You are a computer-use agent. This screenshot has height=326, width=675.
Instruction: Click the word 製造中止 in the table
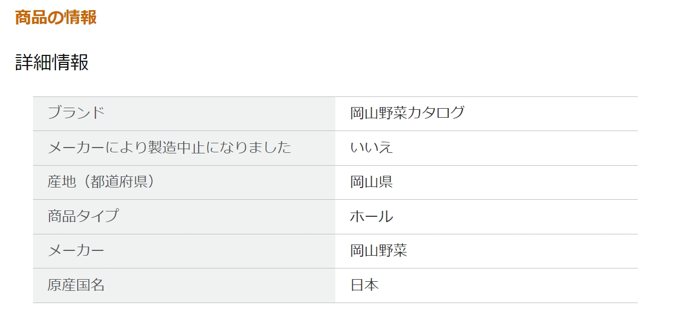[162, 148]
